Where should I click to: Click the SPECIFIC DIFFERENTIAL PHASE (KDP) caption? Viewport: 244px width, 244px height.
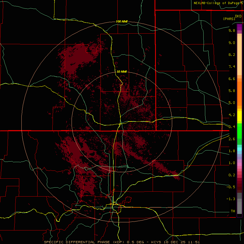coord(84,242)
